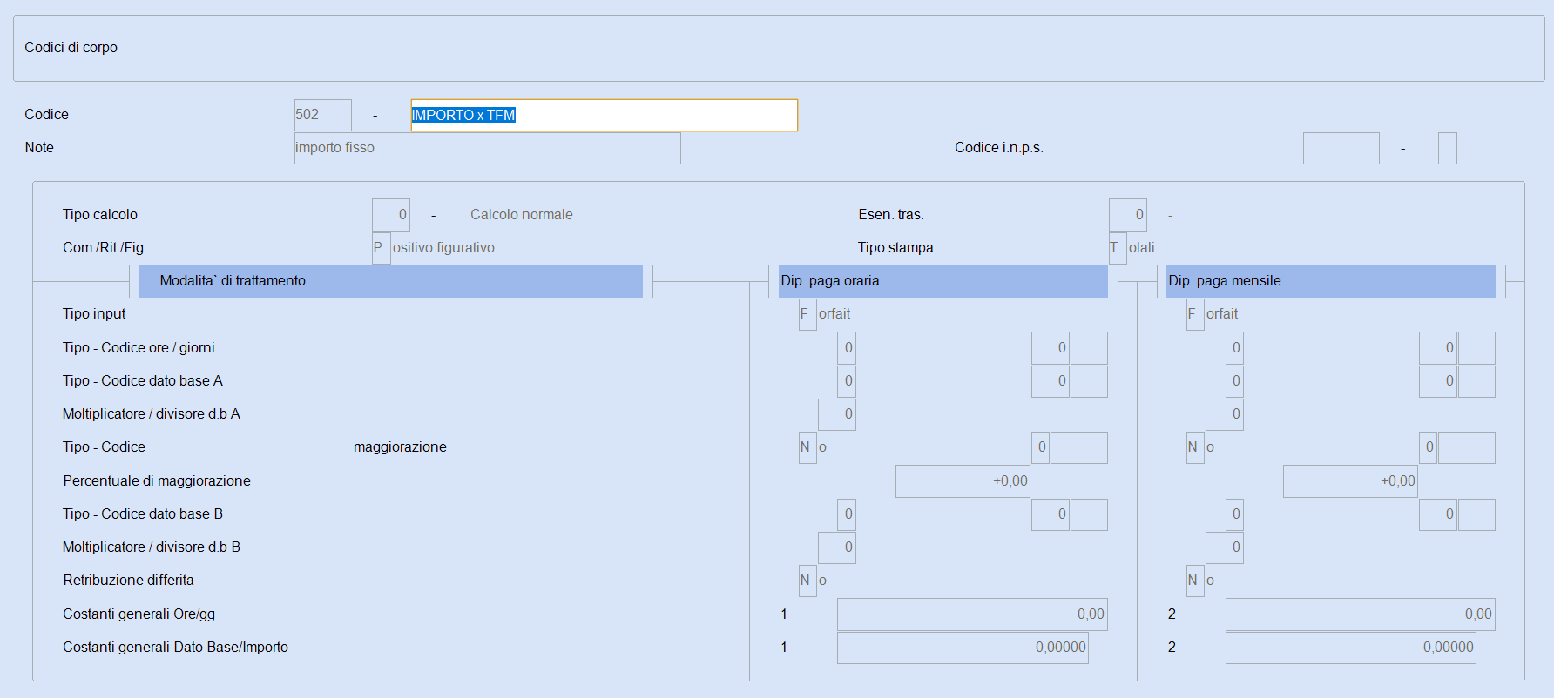Select the Com./Rit./Fig. field showing P
This screenshot has width=1554, height=698.
[381, 248]
